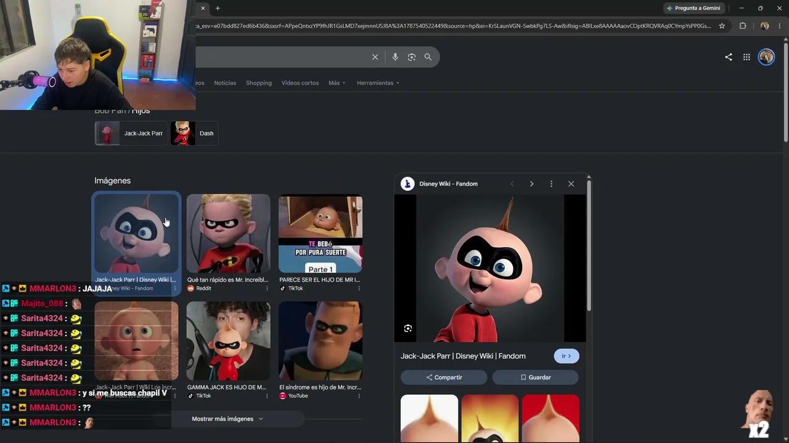Viewport: 789px width, 443px height.
Task: Open the Chrome extensions puzzle icon
Action: [743, 26]
